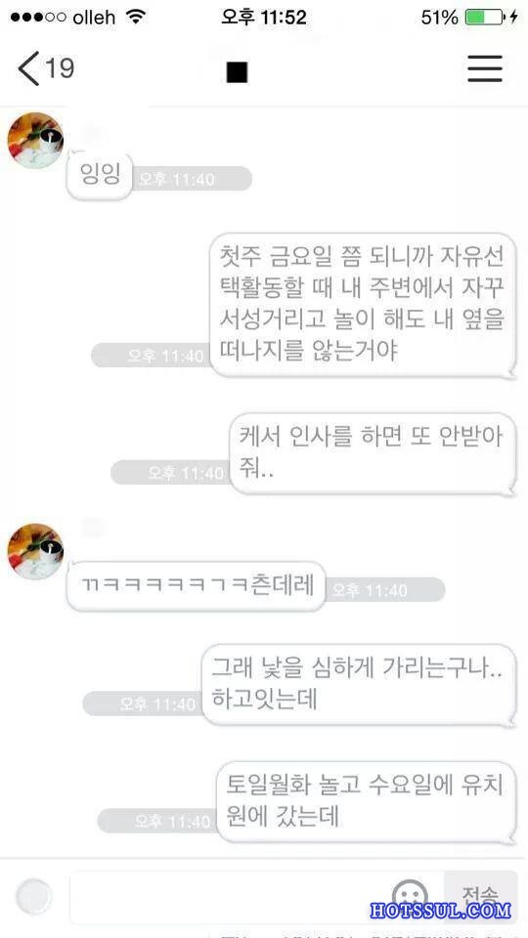Screen dimensions: 528x938
Task: Tap the 전송 send button
Action: (480, 896)
